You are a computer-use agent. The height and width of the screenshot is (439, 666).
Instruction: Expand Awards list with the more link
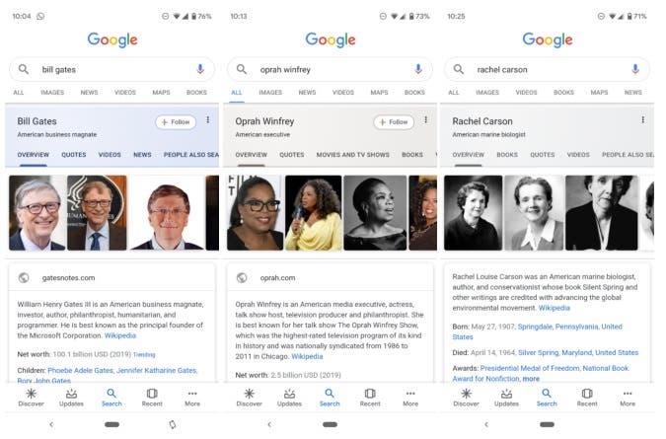tap(531, 378)
